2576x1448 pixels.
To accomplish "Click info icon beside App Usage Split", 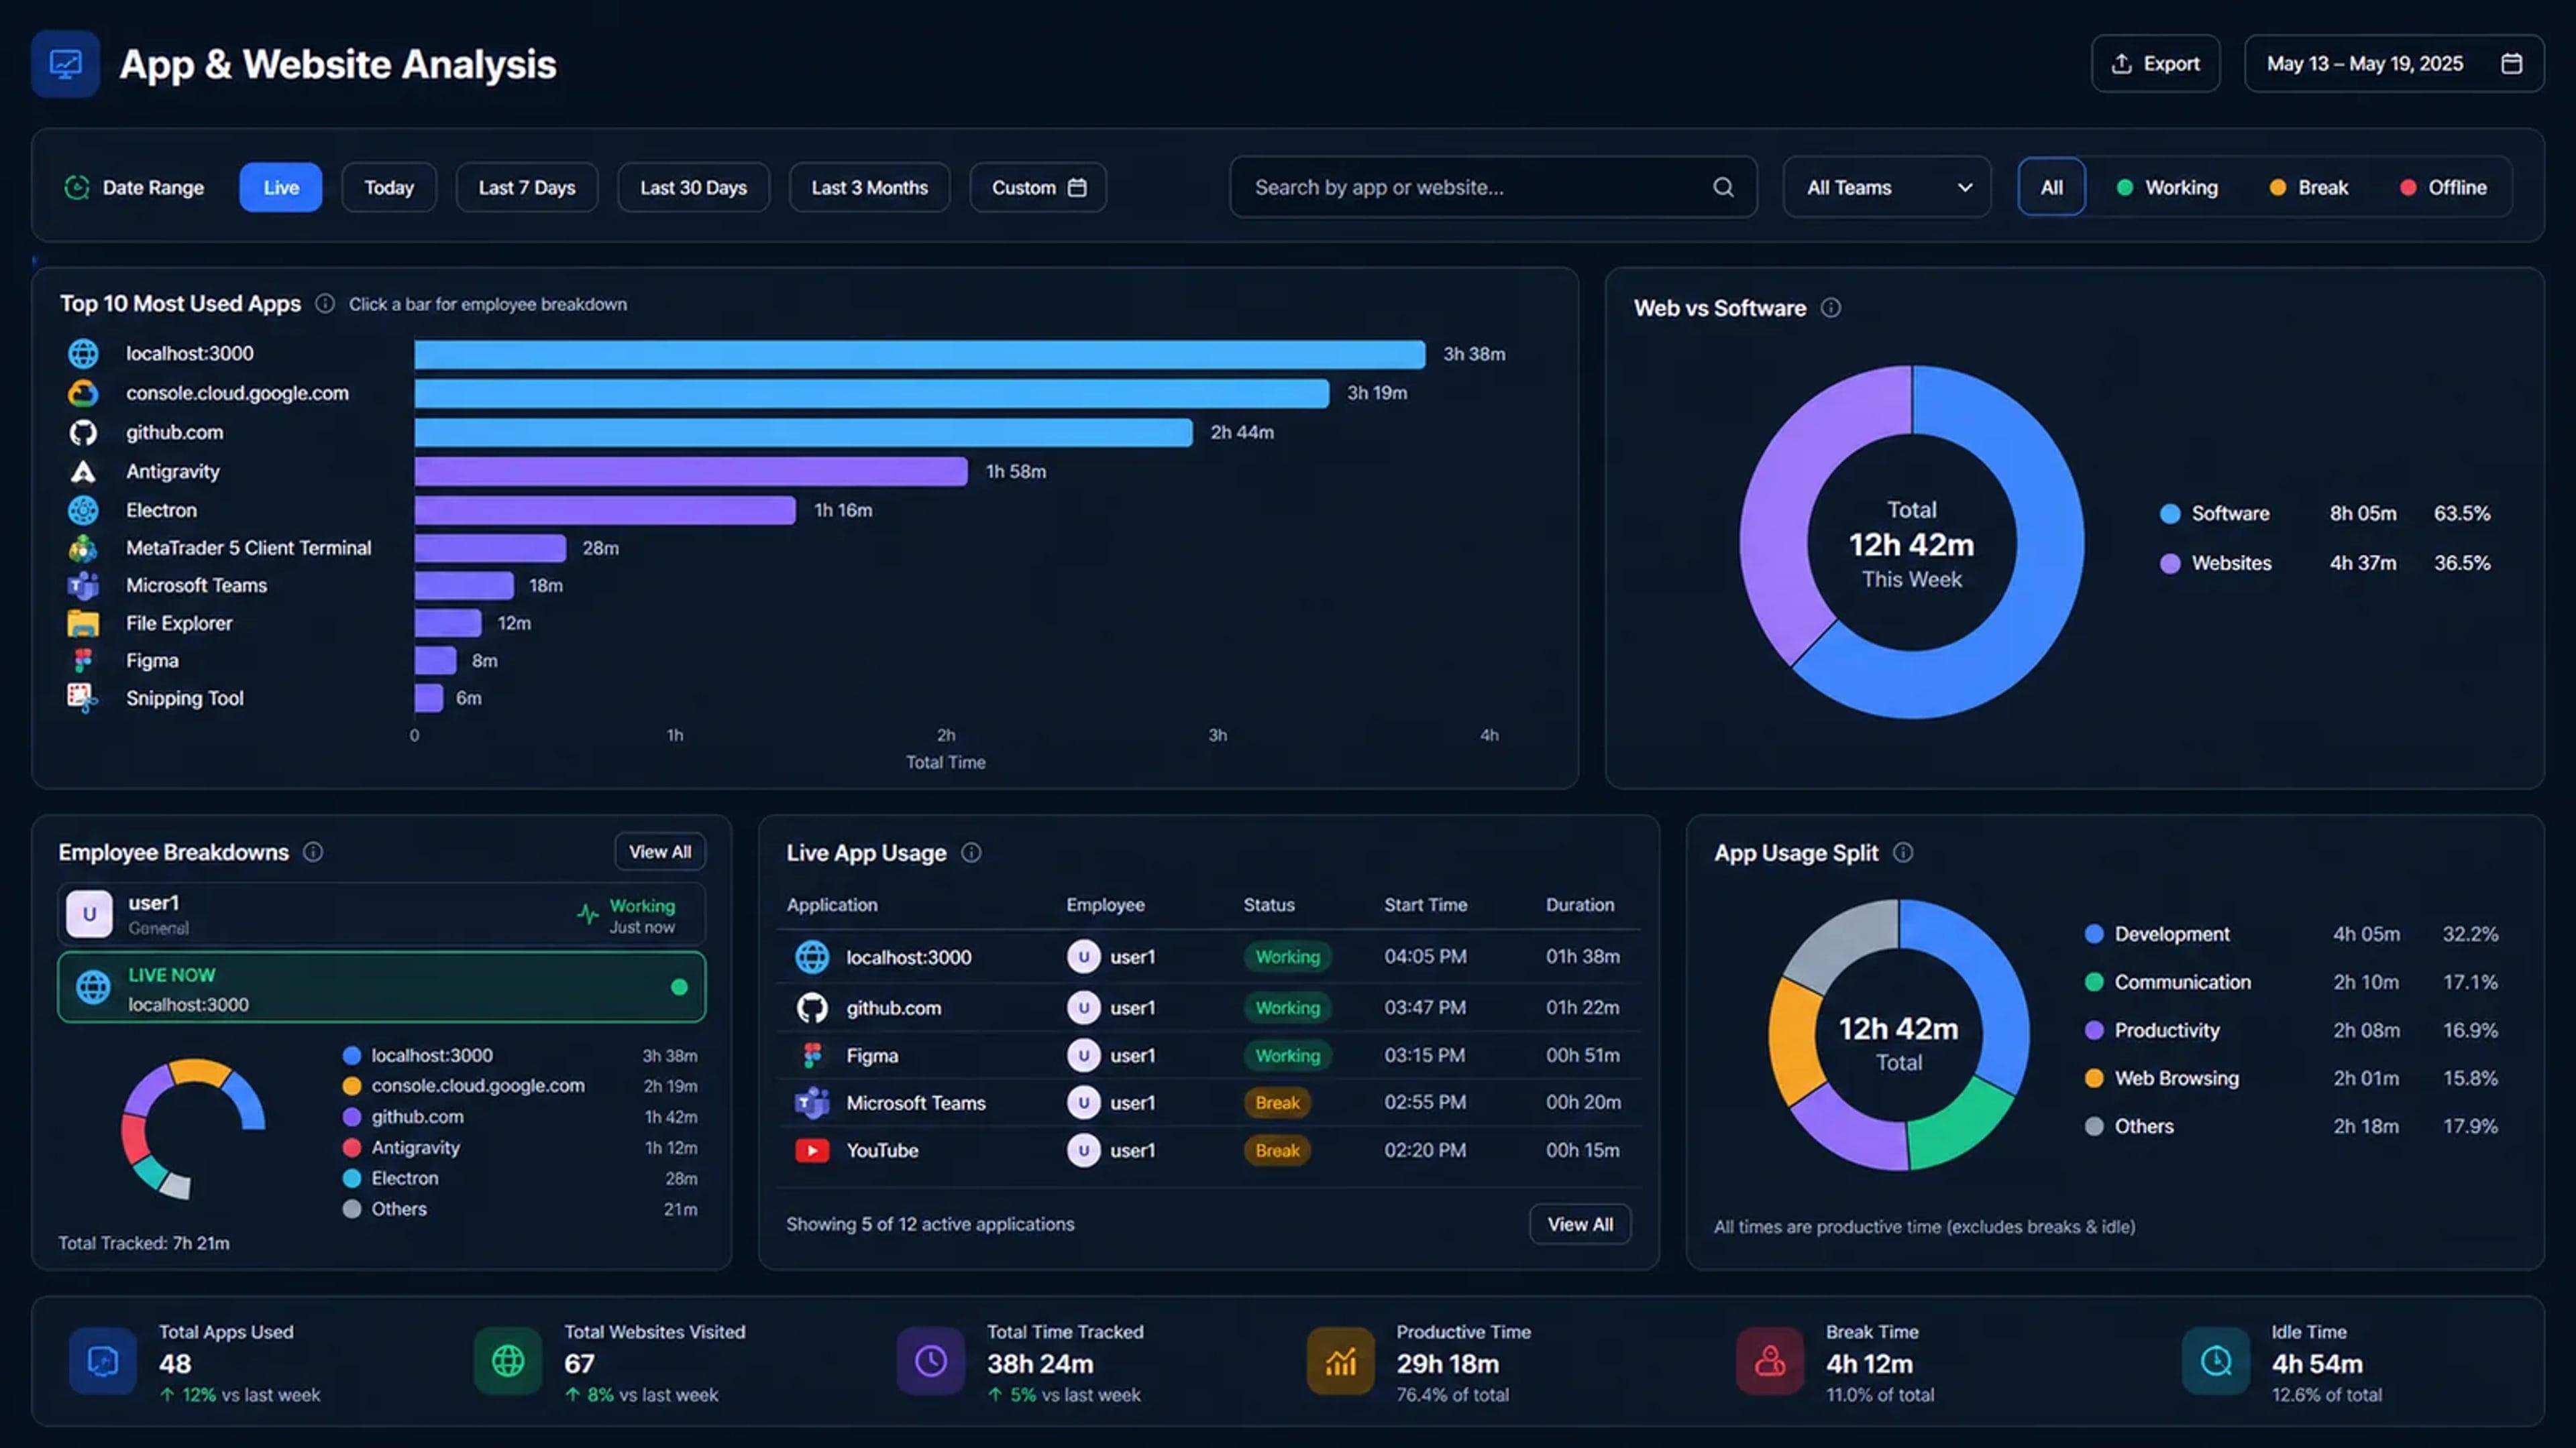I will [x=1903, y=853].
